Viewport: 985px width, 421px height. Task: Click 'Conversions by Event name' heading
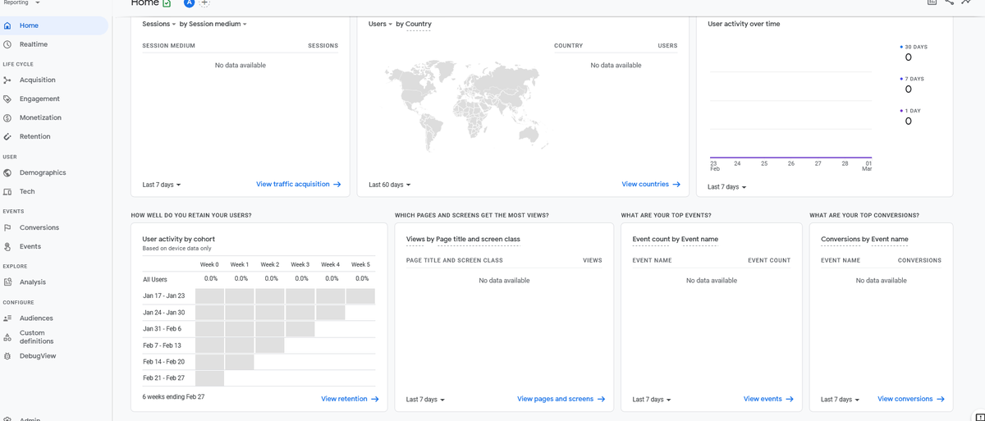click(x=864, y=240)
